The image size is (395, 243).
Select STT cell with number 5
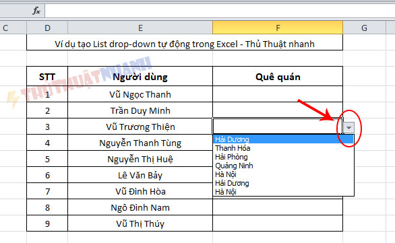[x=47, y=159]
